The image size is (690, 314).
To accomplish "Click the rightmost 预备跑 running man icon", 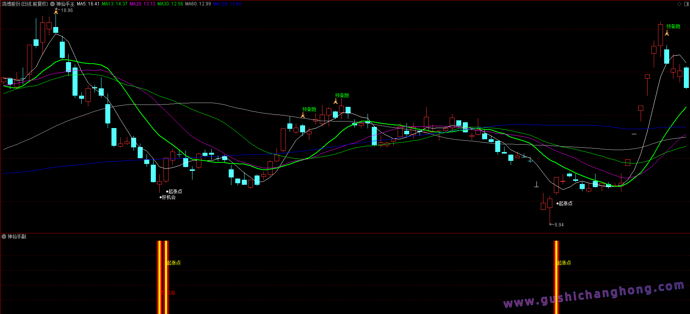I will point(667,33).
